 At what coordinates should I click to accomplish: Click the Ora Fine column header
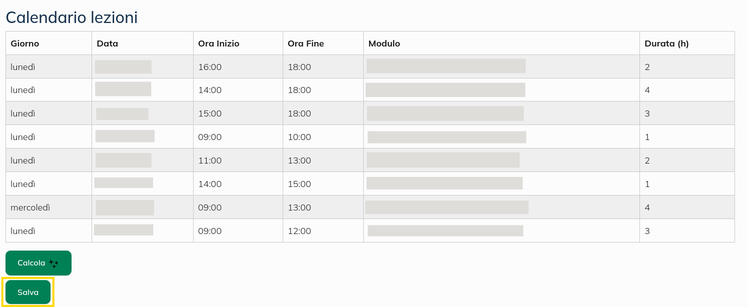[306, 43]
